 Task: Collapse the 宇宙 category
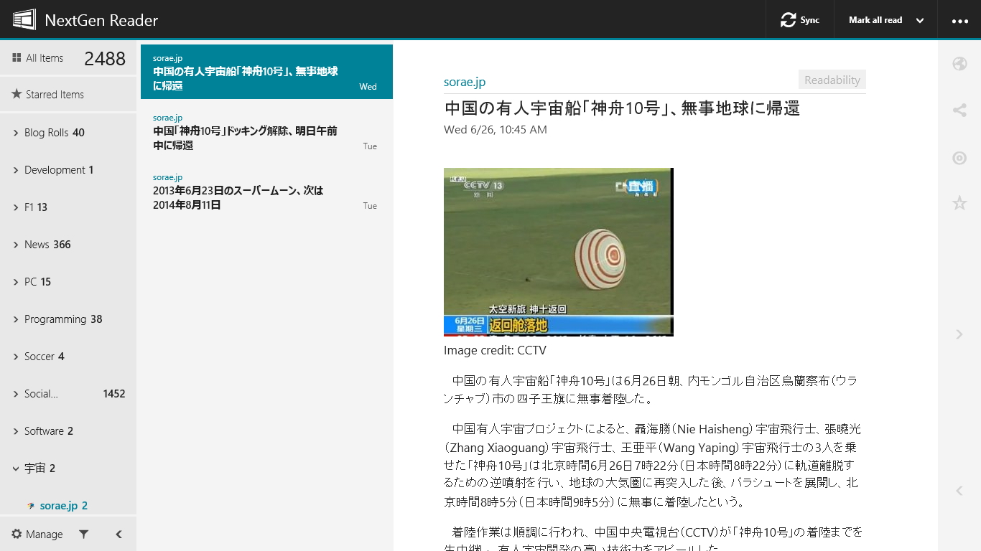(15, 468)
